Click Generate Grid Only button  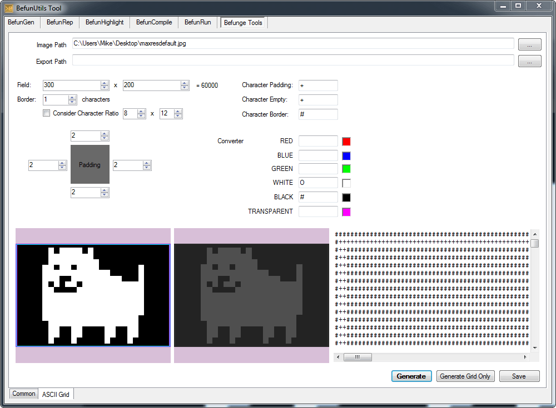tap(465, 376)
